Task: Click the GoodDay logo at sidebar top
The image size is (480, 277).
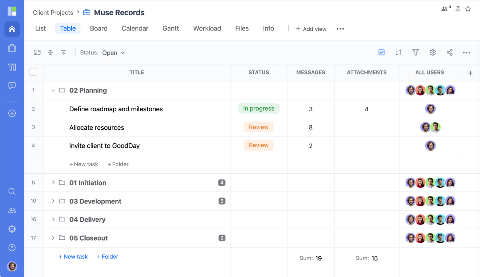Action: point(12,11)
